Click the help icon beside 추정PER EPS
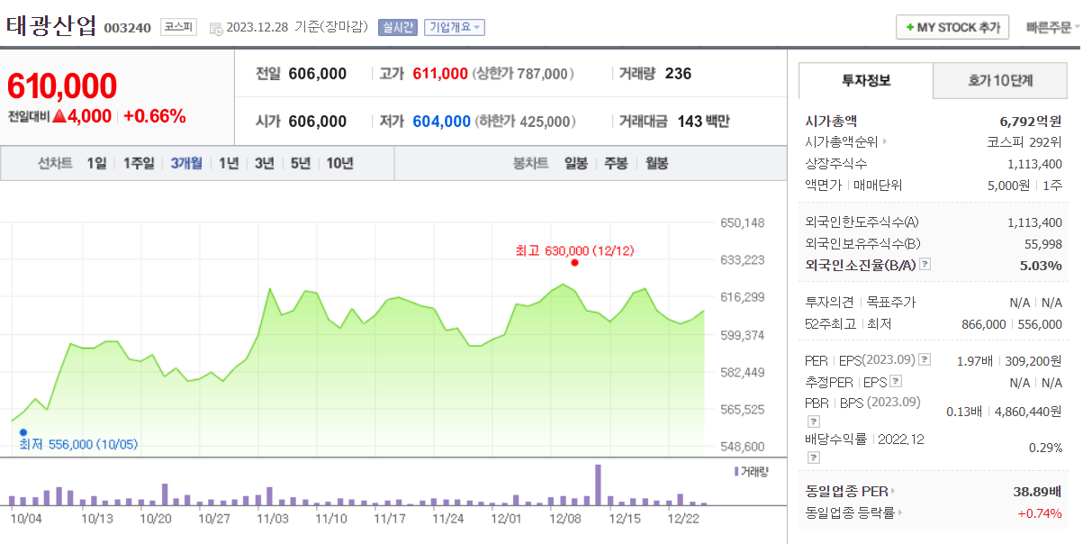Screen dimensions: 1092x544 tap(897, 383)
